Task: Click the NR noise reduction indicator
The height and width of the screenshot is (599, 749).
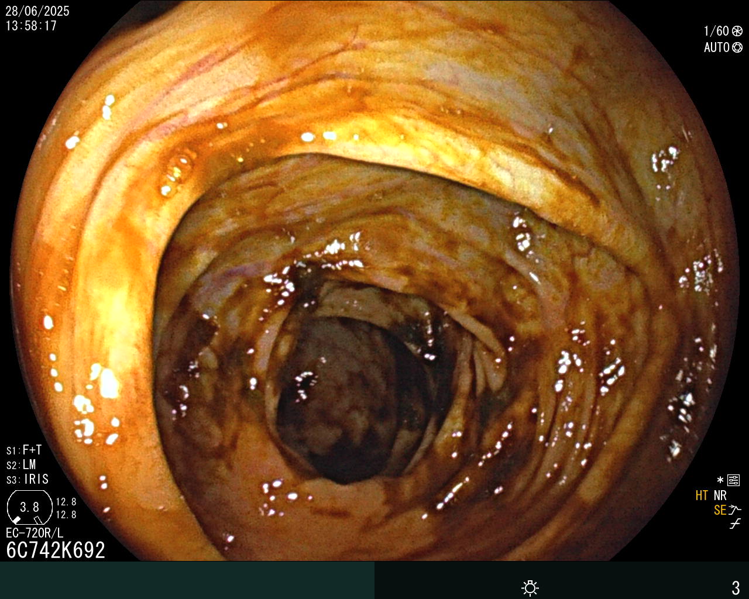Action: 720,495
